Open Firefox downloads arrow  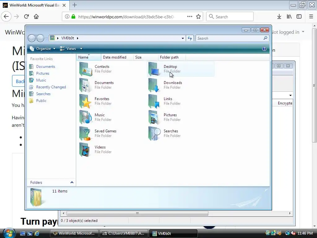click(x=279, y=16)
